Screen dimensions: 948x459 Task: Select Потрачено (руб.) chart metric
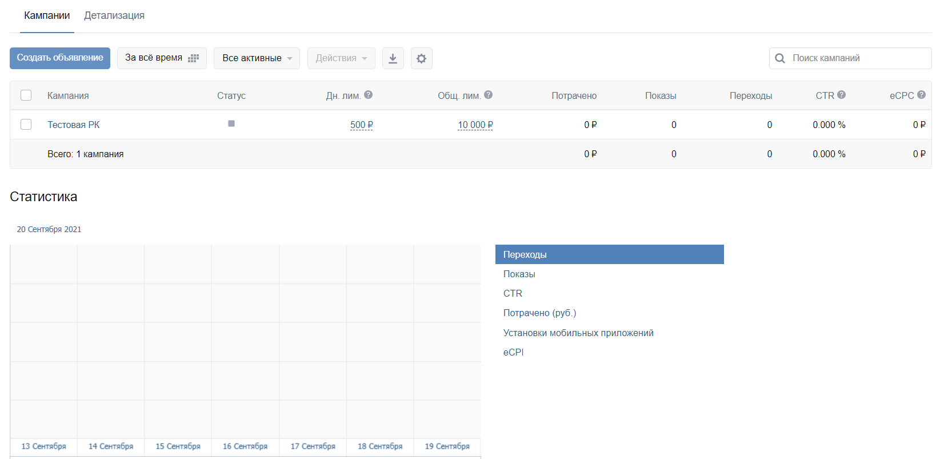(540, 313)
